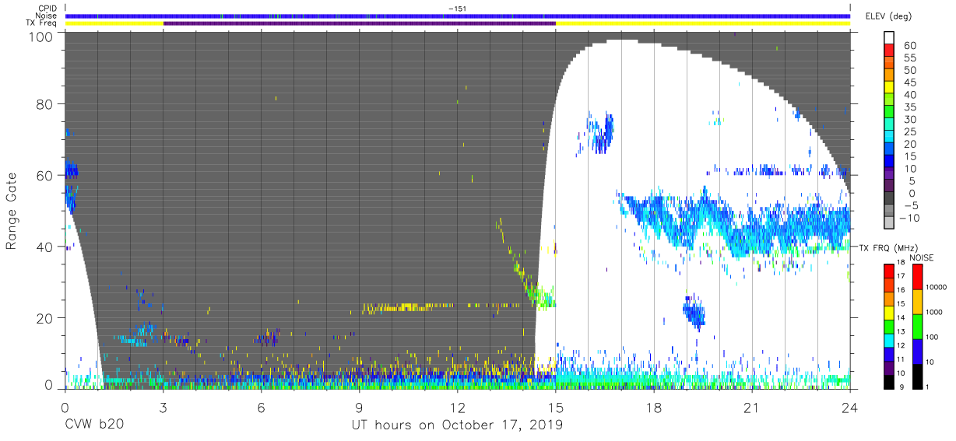Image resolution: width=956 pixels, height=441 pixels.
Task: Click the purple segment of the TX Freq bar
Action: [359, 23]
